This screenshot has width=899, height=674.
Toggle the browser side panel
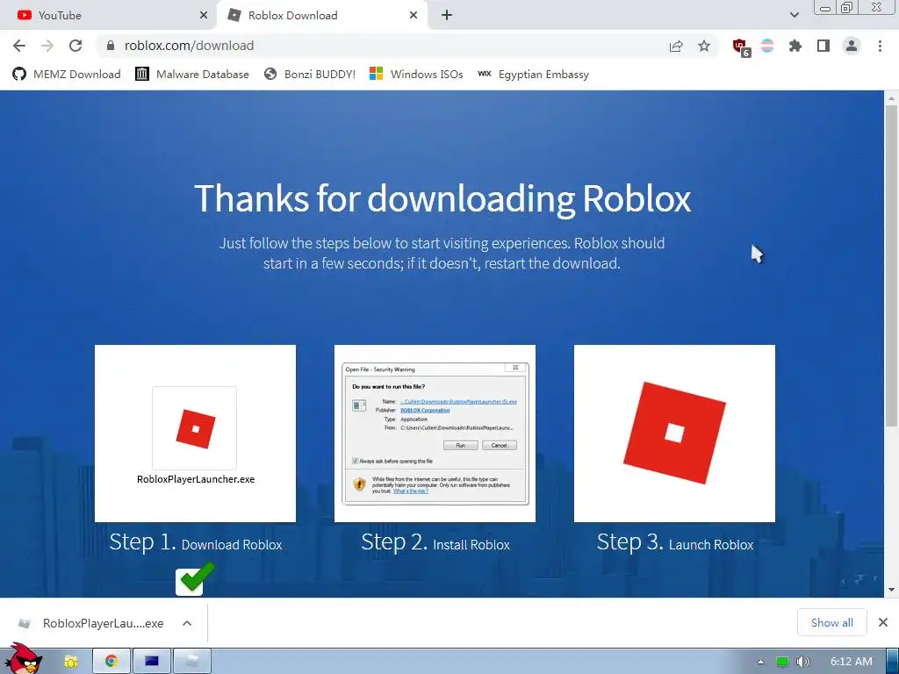(823, 46)
